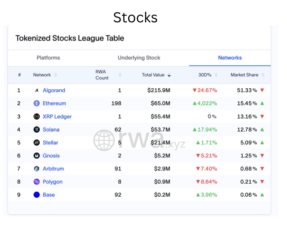Click the blue Base logo icon
Screen dimensions: 287x231
pos(37,195)
